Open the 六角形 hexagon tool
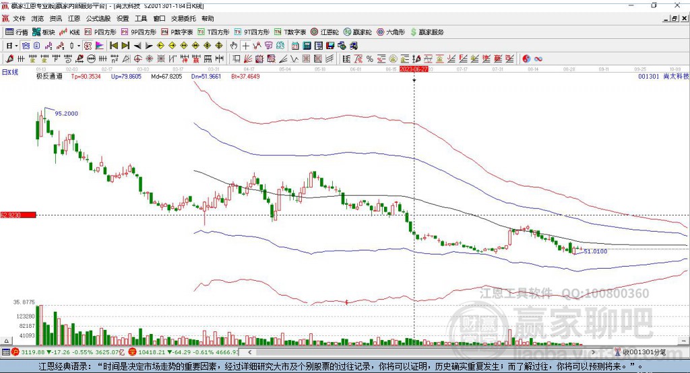Viewport: 690px width, 373px height. tap(391, 32)
